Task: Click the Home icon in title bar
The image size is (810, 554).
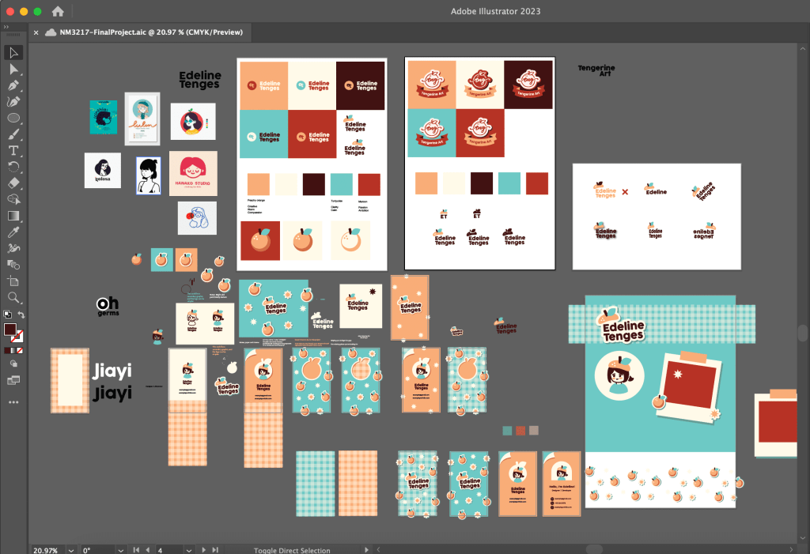Action: coord(58,12)
